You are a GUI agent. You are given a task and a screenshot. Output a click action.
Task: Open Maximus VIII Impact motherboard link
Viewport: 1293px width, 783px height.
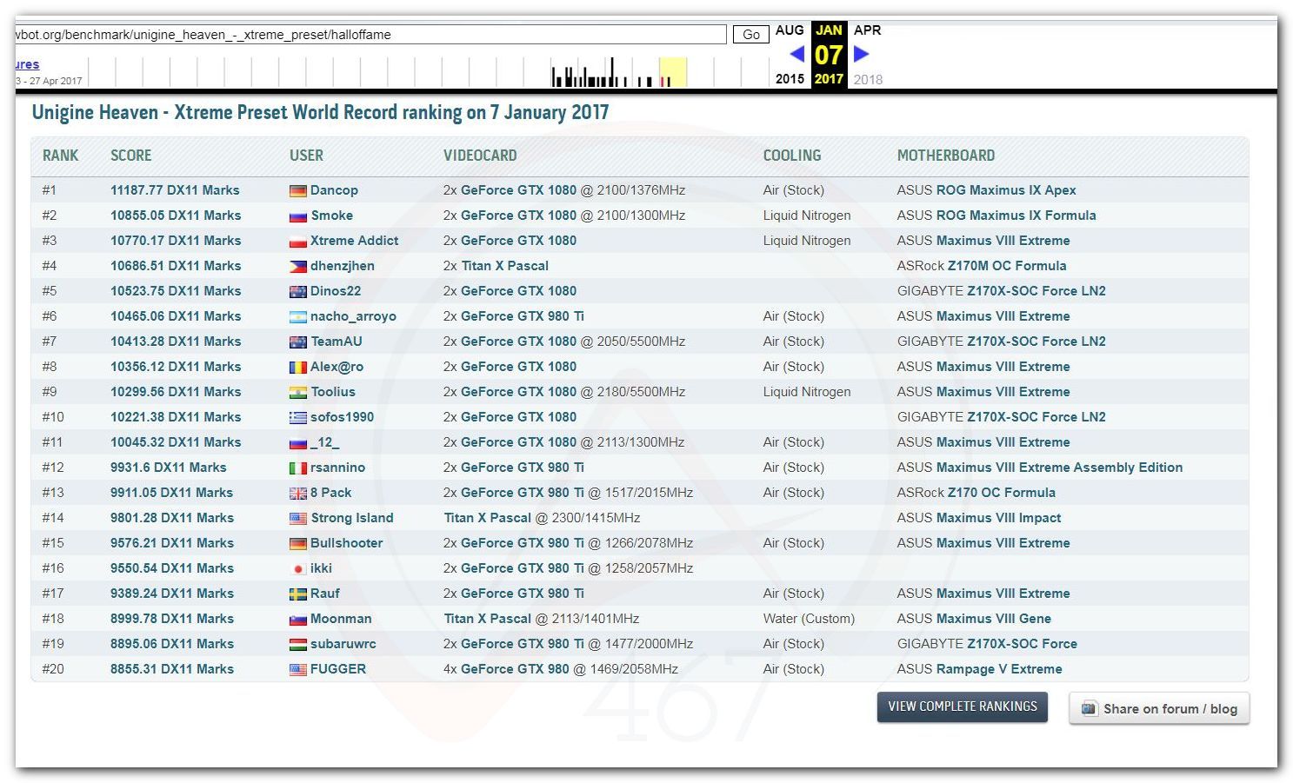(x=998, y=518)
